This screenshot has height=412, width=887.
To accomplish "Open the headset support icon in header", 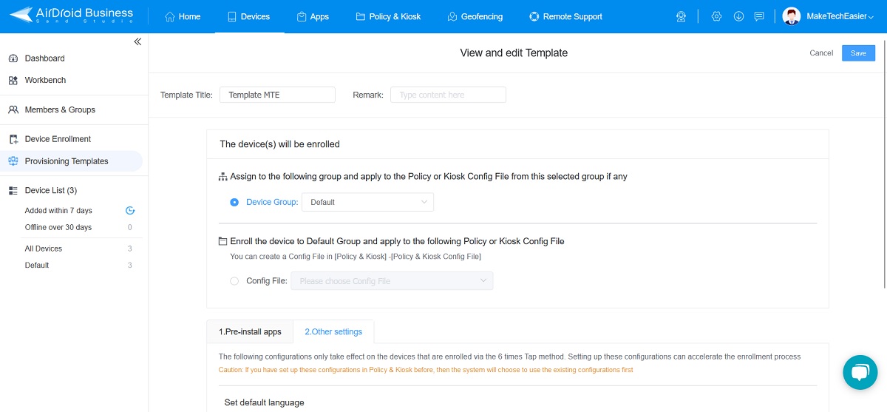I will (682, 16).
